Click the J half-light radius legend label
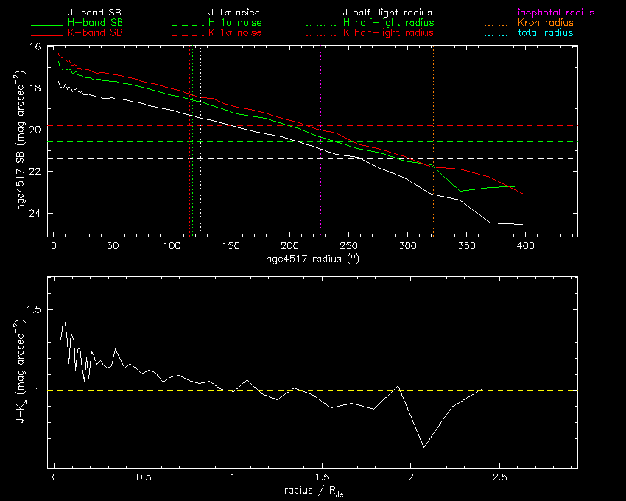The width and height of the screenshot is (626, 501). (387, 13)
